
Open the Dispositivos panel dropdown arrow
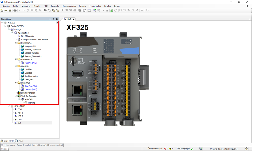[x=50, y=19]
